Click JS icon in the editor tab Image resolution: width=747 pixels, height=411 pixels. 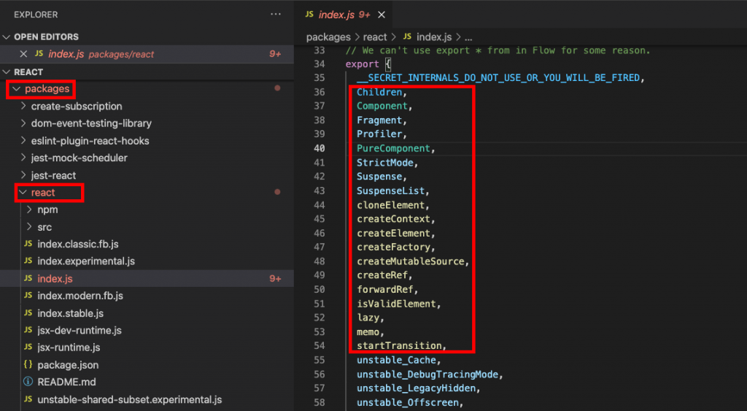tap(309, 15)
